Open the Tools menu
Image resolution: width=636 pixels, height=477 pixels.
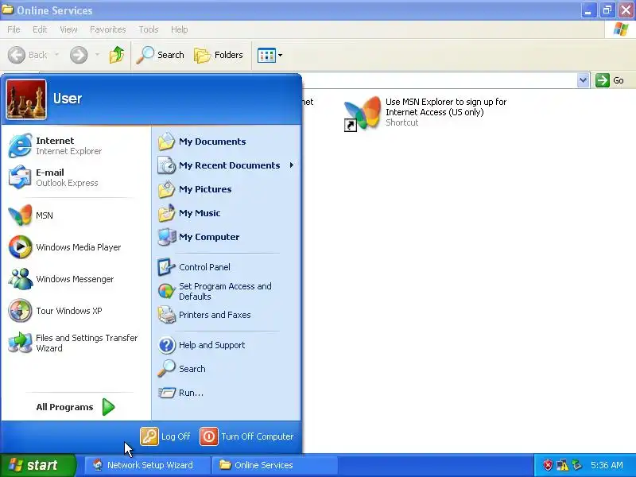pos(149,29)
